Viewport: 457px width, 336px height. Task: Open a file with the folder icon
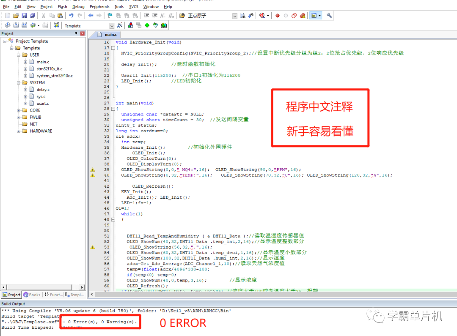(x=16, y=16)
